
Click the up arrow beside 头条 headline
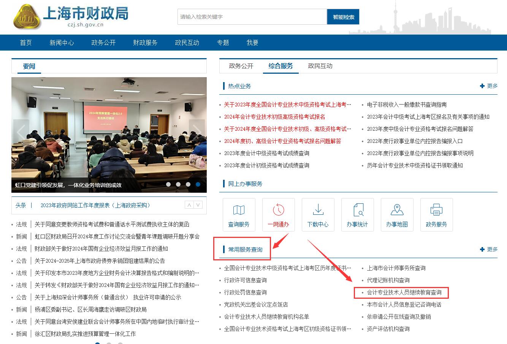point(189,204)
